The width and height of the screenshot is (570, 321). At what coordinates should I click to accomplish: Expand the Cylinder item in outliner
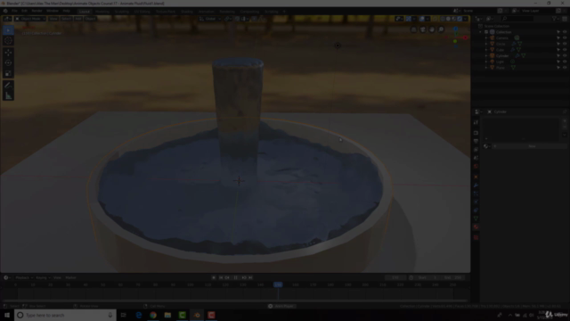coord(486,55)
